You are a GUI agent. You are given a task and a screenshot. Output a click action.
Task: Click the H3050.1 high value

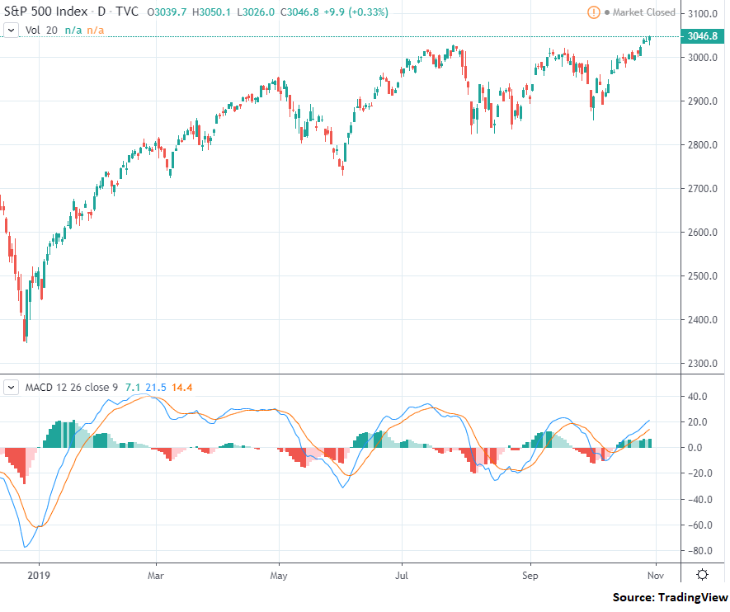pyautogui.click(x=211, y=12)
